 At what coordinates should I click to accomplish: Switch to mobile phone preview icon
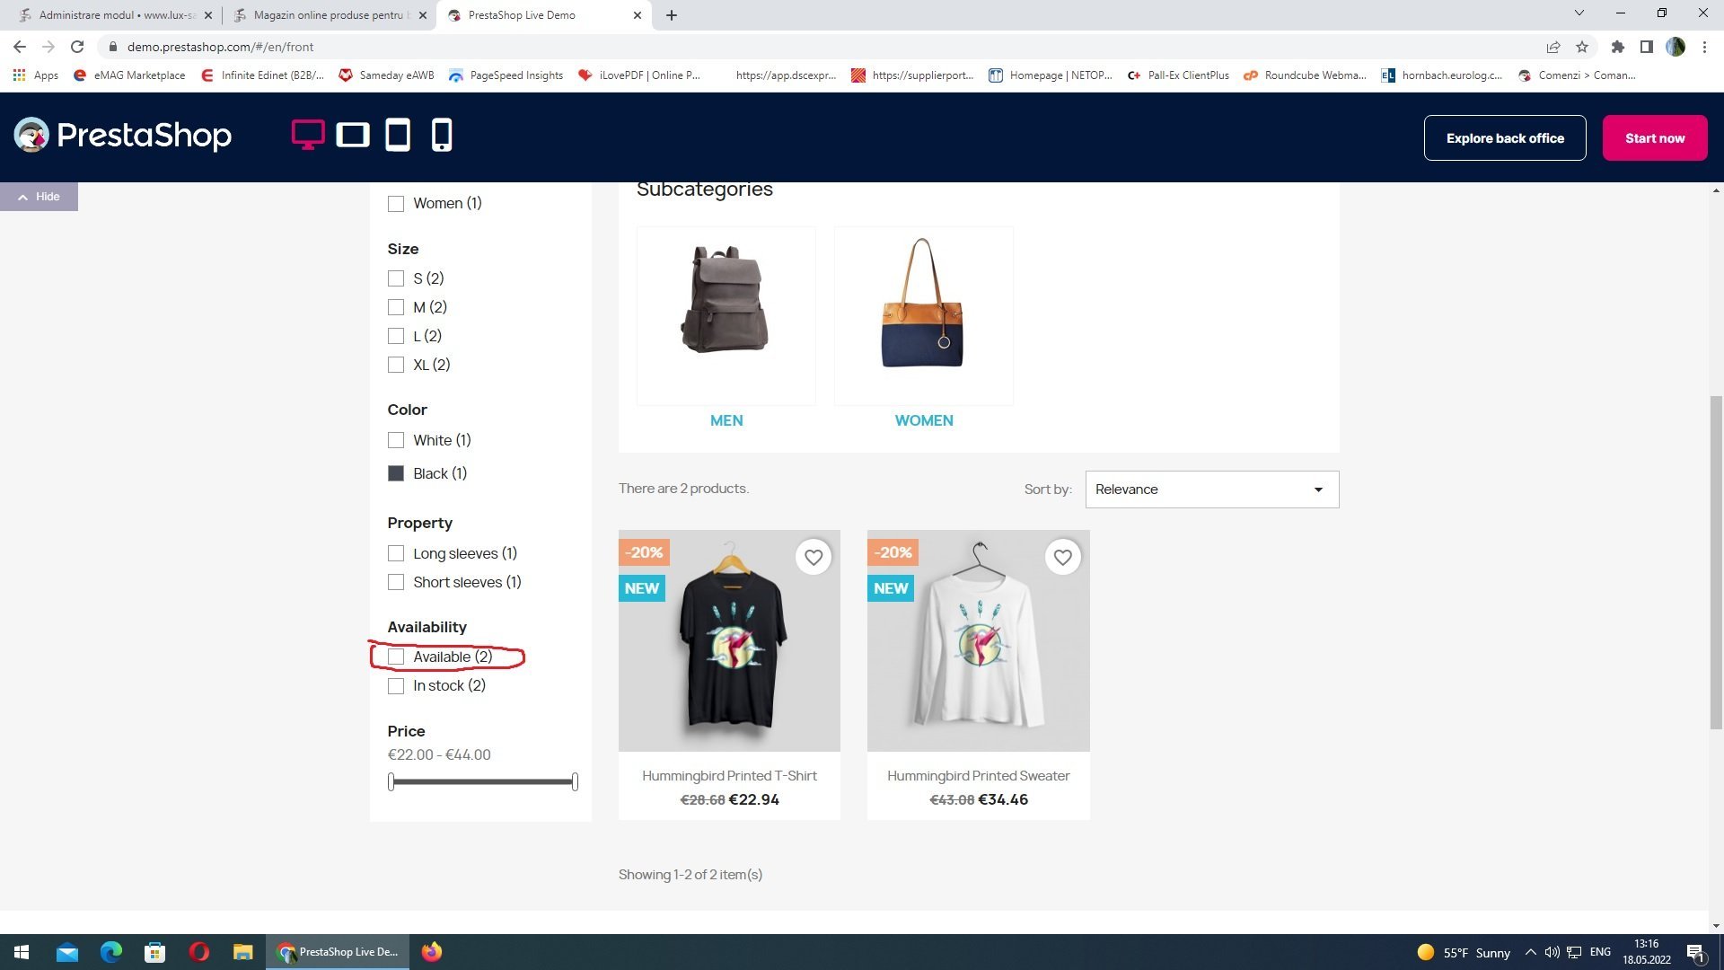[442, 135]
